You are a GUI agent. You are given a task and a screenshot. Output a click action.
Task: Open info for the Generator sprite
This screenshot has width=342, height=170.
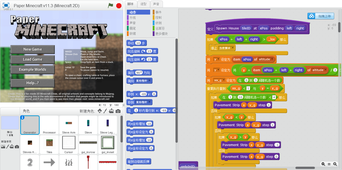(x=23, y=117)
